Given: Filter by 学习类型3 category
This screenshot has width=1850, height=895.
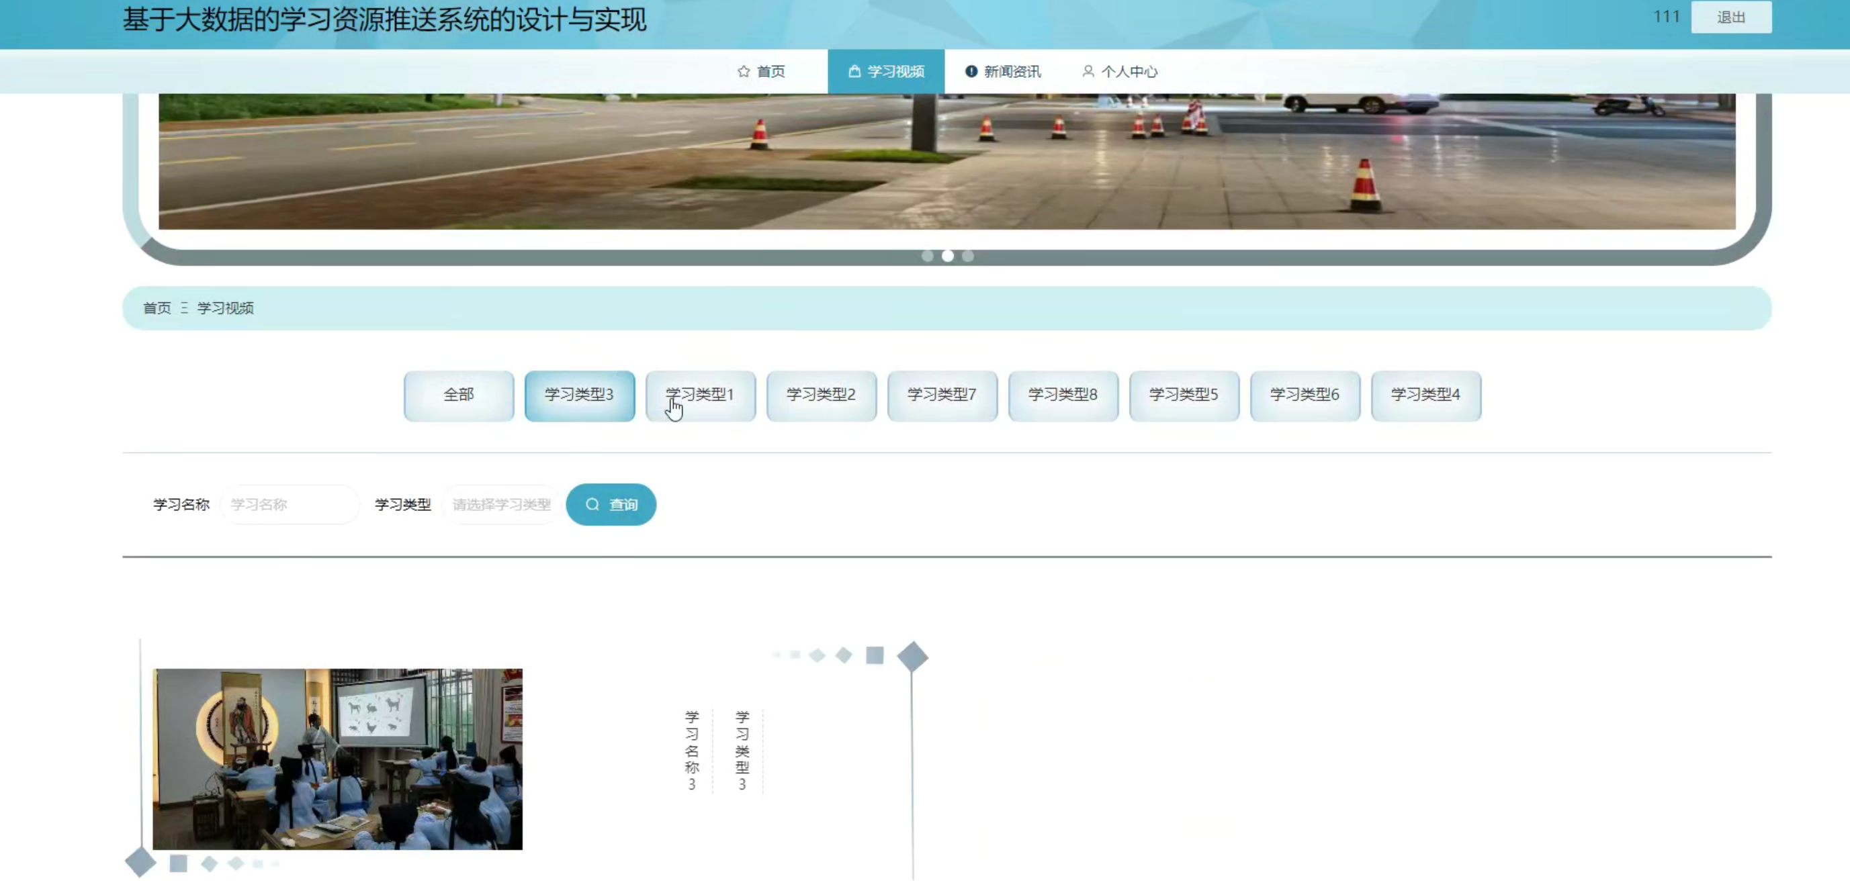Looking at the screenshot, I should click(x=580, y=395).
